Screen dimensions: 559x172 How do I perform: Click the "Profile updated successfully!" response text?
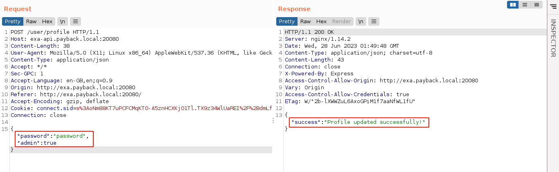pyautogui.click(x=374, y=122)
